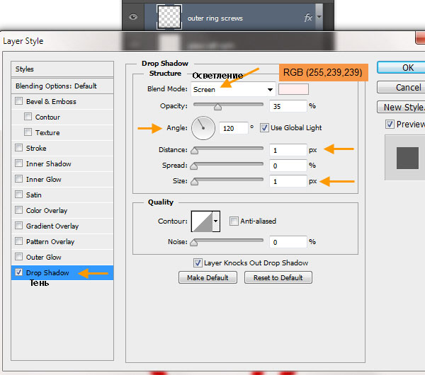Edit the Opacity value field 35
This screenshot has width=425, height=375.
288,106
